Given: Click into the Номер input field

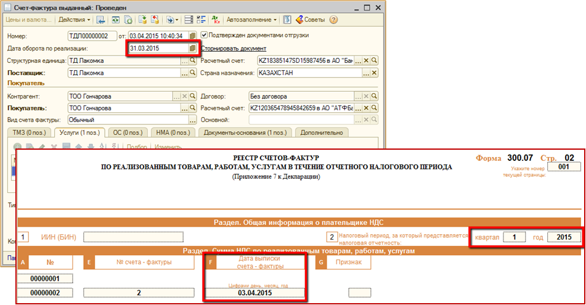Looking at the screenshot, I should pos(92,35).
